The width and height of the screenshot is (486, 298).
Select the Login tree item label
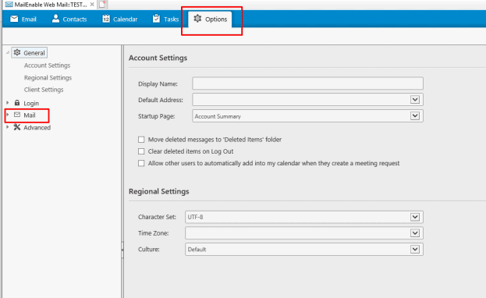[x=31, y=103]
